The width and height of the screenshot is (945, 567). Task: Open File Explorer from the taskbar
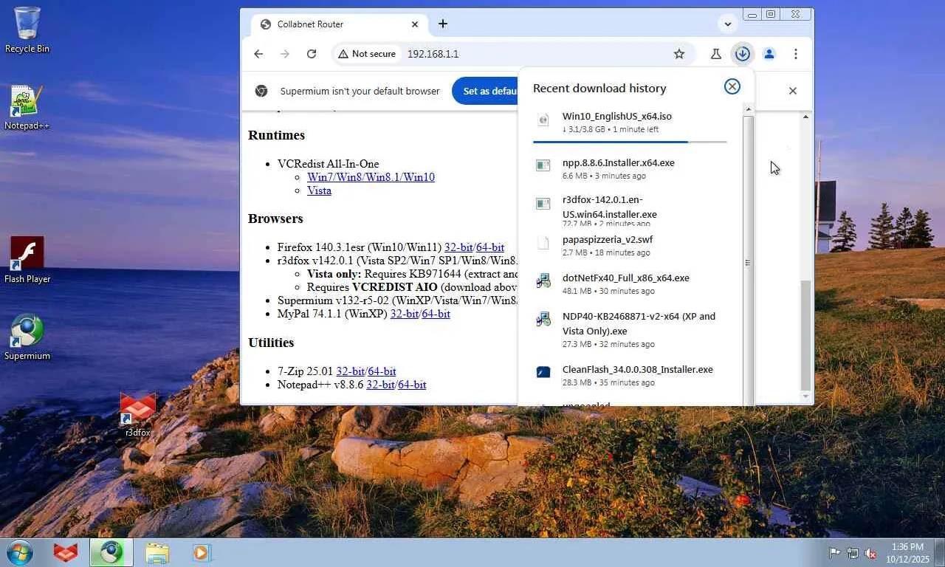157,552
